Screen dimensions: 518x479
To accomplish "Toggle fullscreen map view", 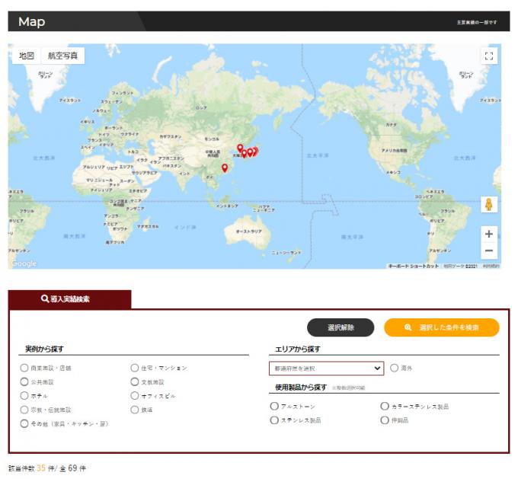I will point(489,56).
